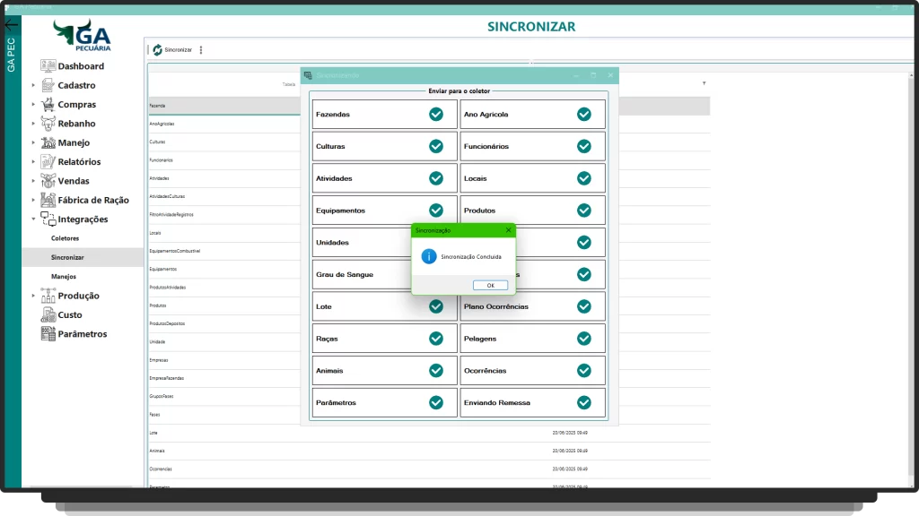Click the Compras shopping cart icon

[x=48, y=105]
